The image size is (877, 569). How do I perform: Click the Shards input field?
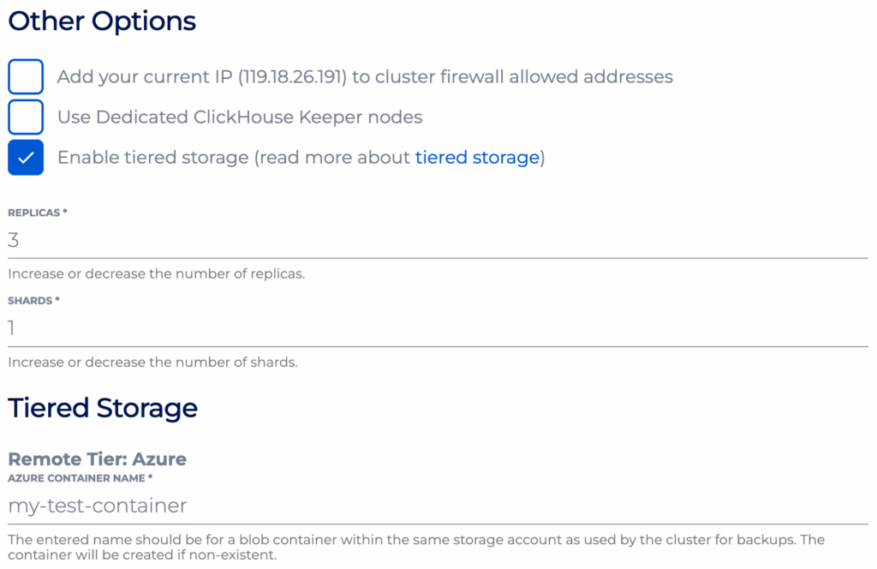[437, 328]
